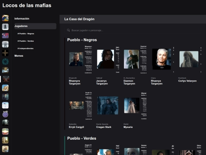Jump to # Independientes

26,48
